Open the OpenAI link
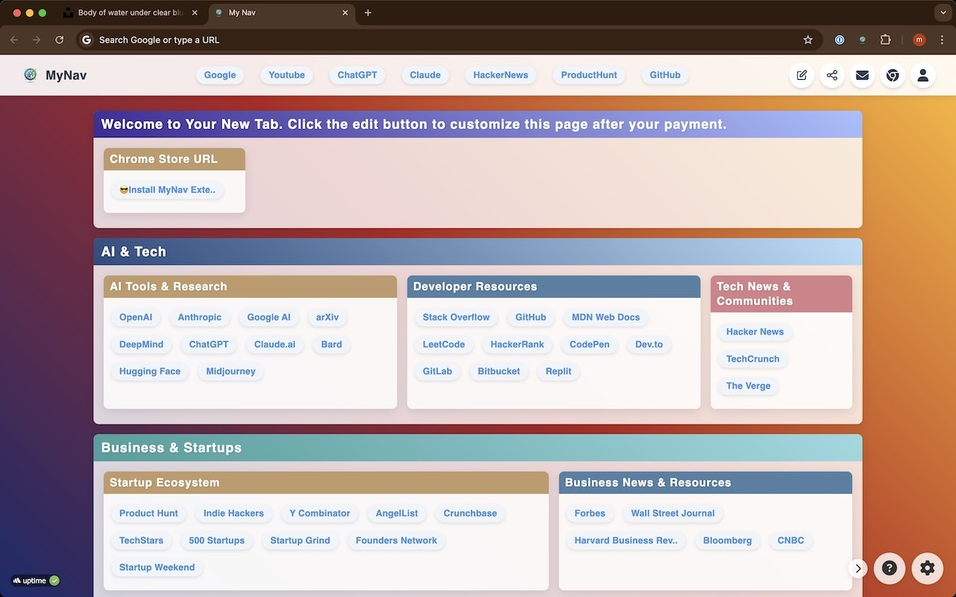The width and height of the screenshot is (956, 597). [x=136, y=318]
